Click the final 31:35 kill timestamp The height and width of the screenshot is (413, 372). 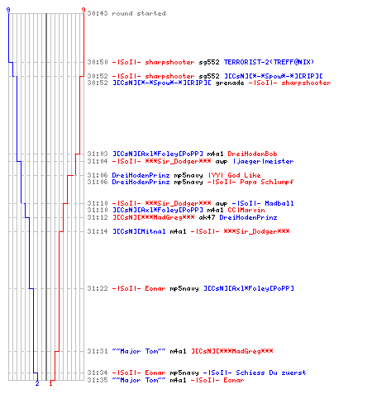pos(98,380)
